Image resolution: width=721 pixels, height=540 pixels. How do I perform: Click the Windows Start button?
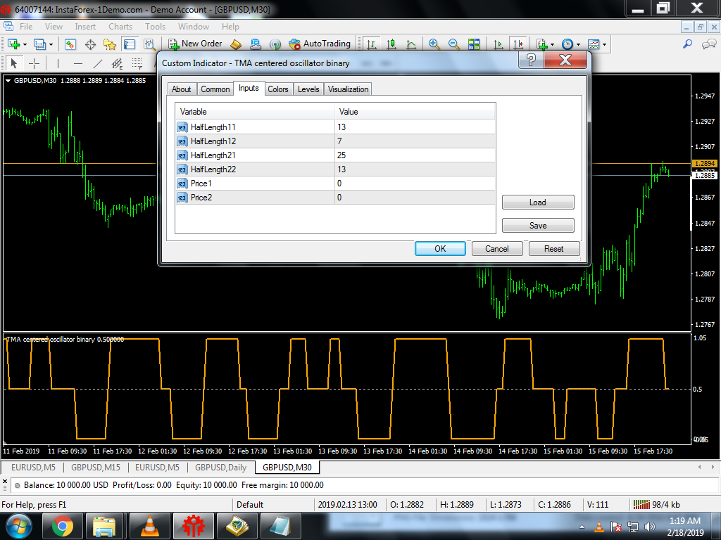19,526
